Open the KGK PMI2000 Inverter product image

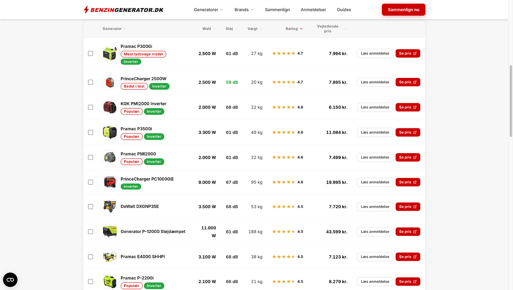pos(110,107)
